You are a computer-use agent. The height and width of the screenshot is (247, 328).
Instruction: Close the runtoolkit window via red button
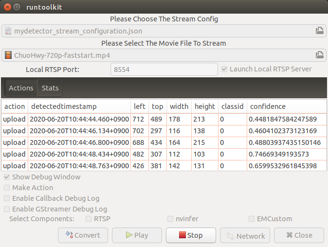[7, 7]
